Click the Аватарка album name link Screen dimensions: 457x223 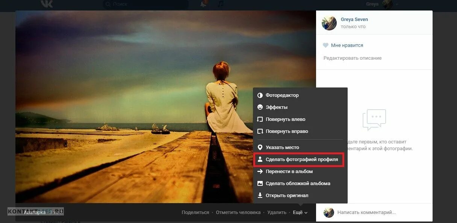[35, 212]
